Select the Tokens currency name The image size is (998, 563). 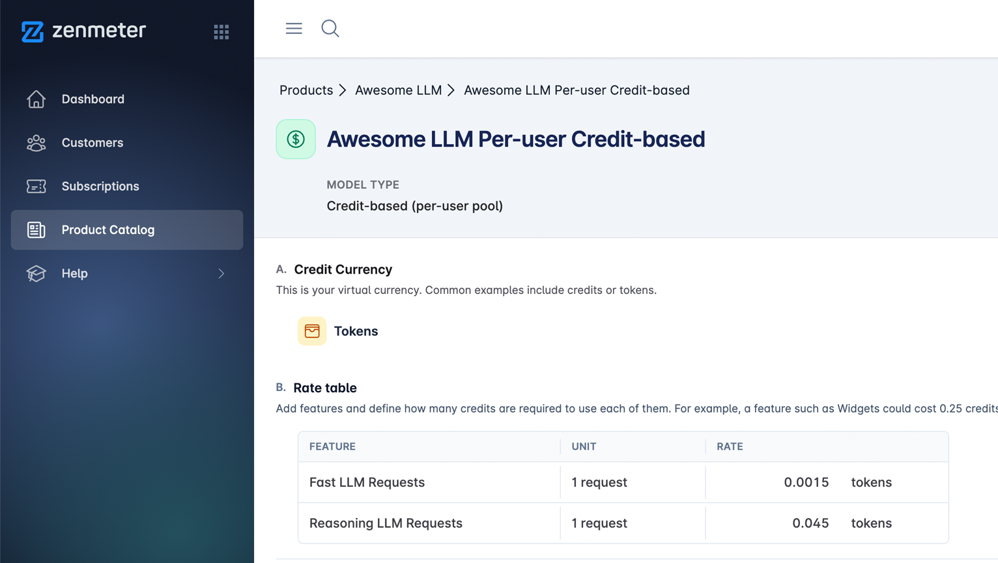tap(356, 331)
